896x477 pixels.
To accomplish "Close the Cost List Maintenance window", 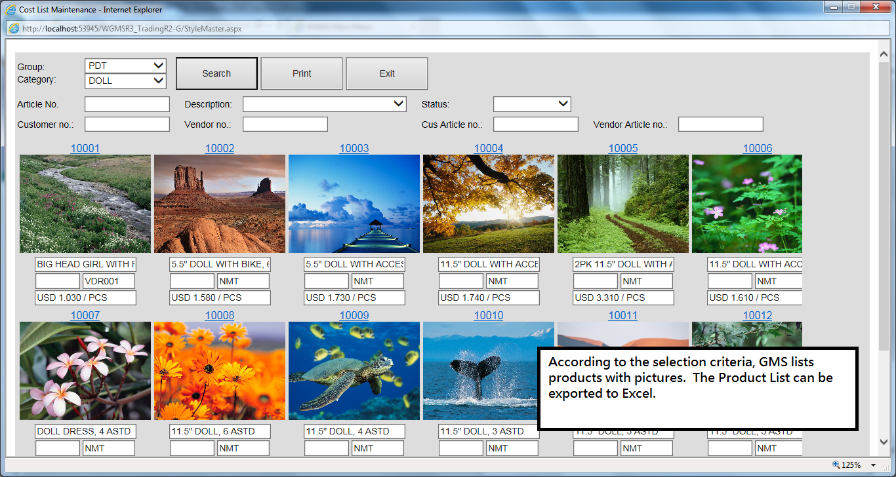I will (874, 7).
